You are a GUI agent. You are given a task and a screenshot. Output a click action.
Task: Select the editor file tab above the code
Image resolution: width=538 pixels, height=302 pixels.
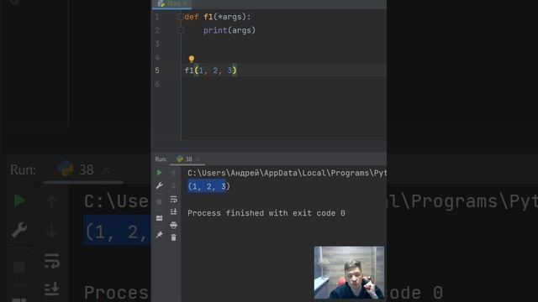[171, 3]
